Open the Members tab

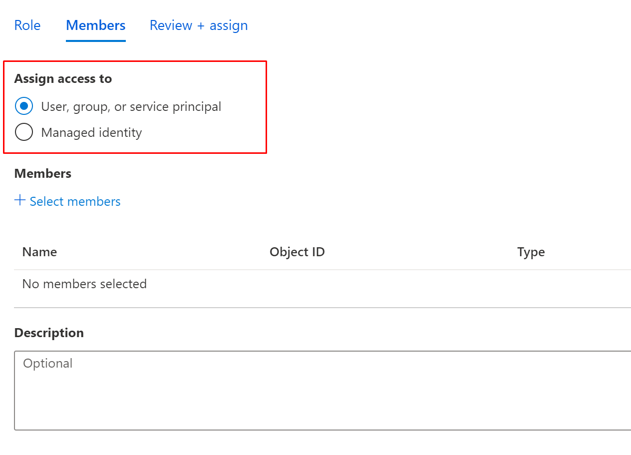(x=96, y=25)
